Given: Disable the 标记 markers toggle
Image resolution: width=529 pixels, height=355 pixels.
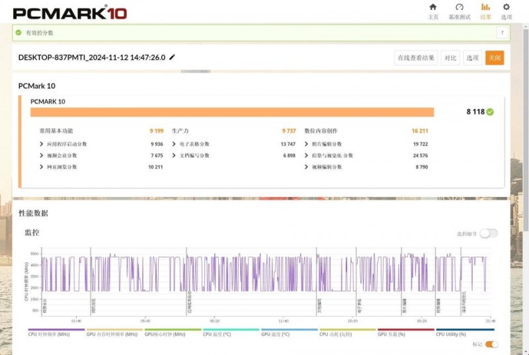Looking at the screenshot, I should click(491, 344).
